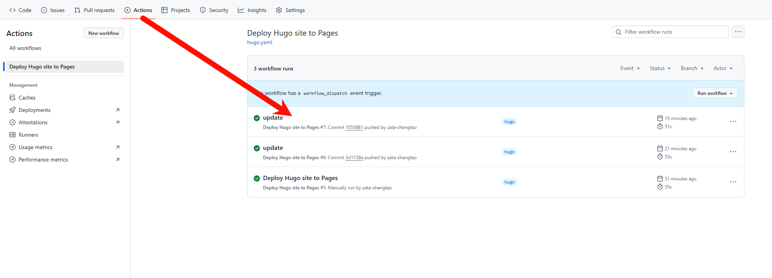772x278 pixels.
Task: Click the '15 minutes ago' timestamp
Action: (x=680, y=118)
